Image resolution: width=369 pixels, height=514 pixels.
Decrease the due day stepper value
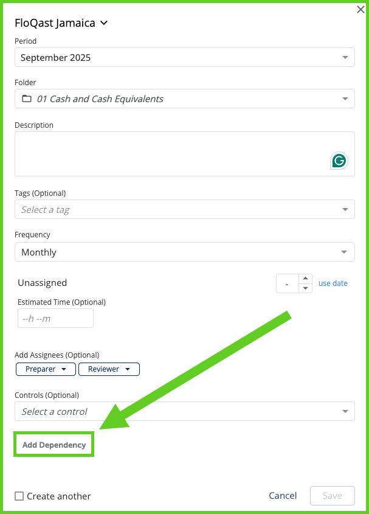point(305,288)
